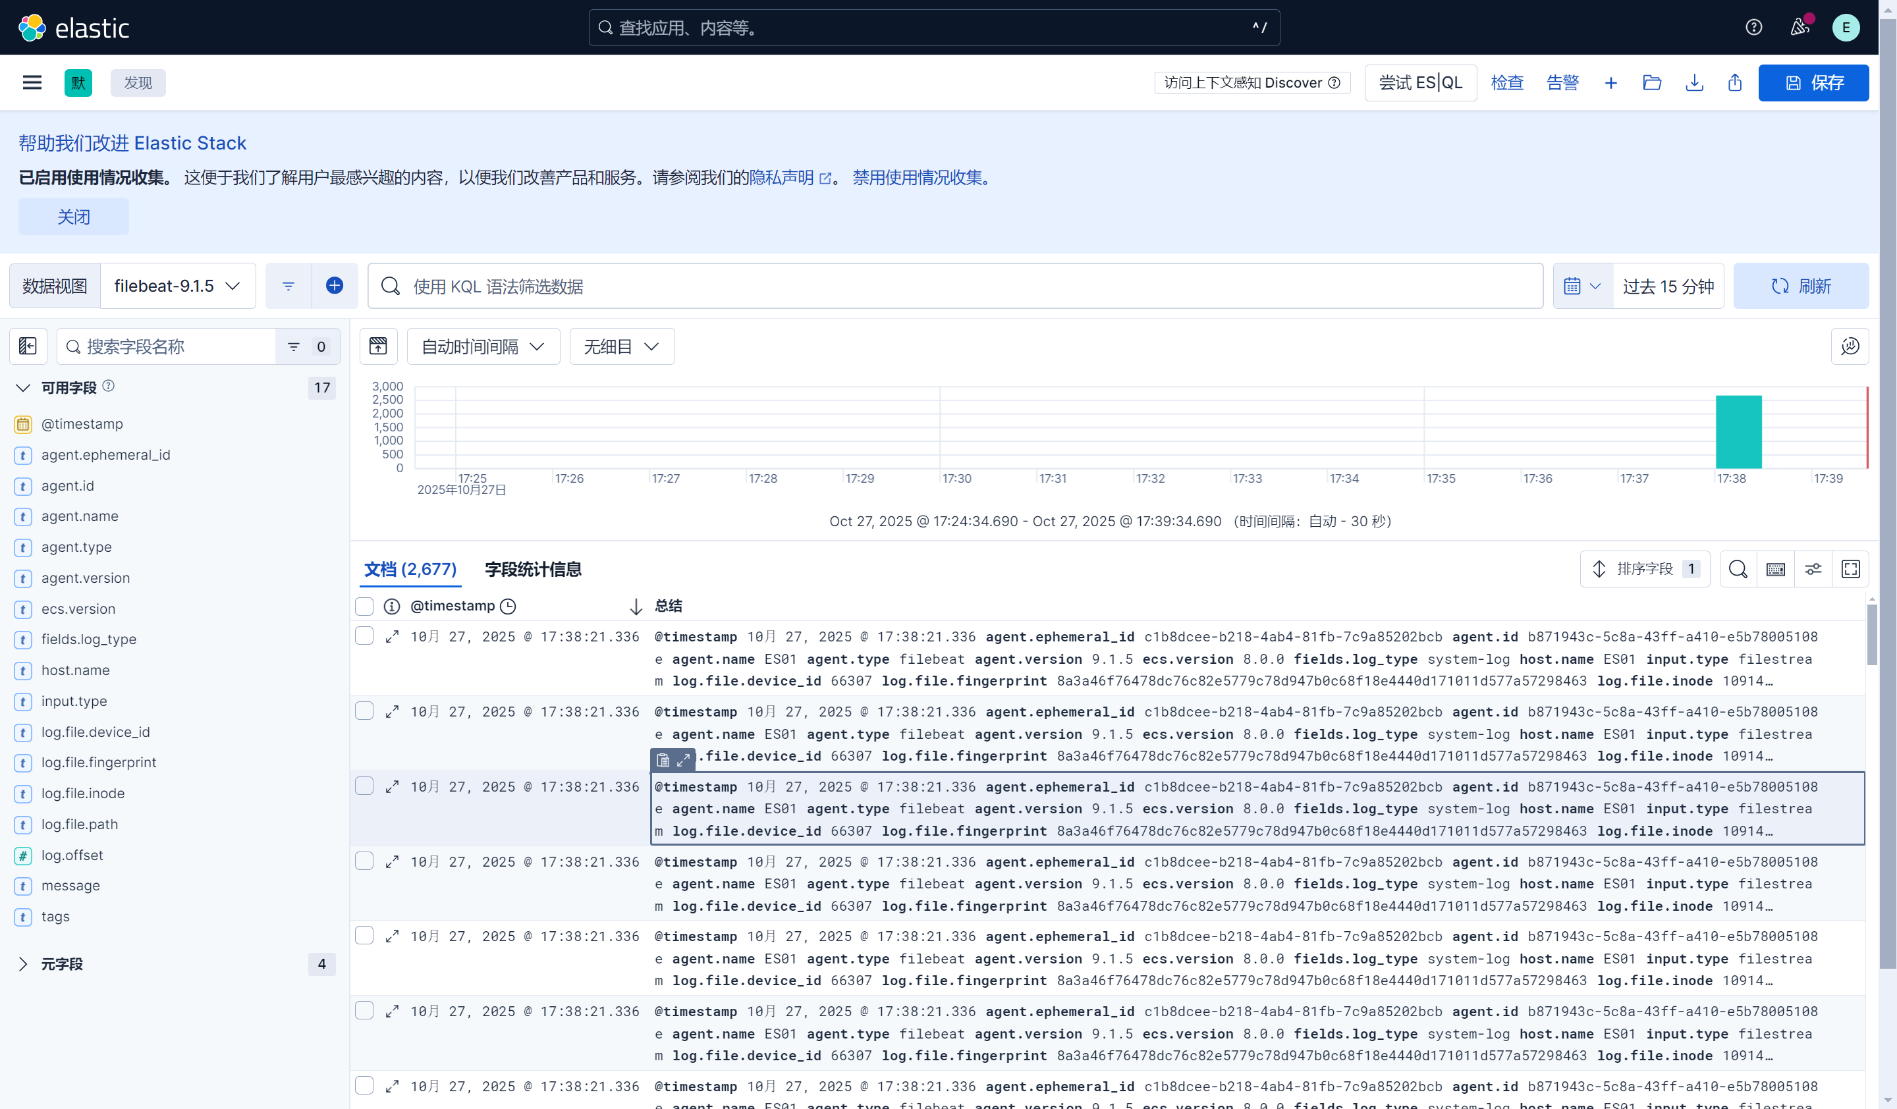Click the teal histogram bar at 17:38

click(1738, 432)
